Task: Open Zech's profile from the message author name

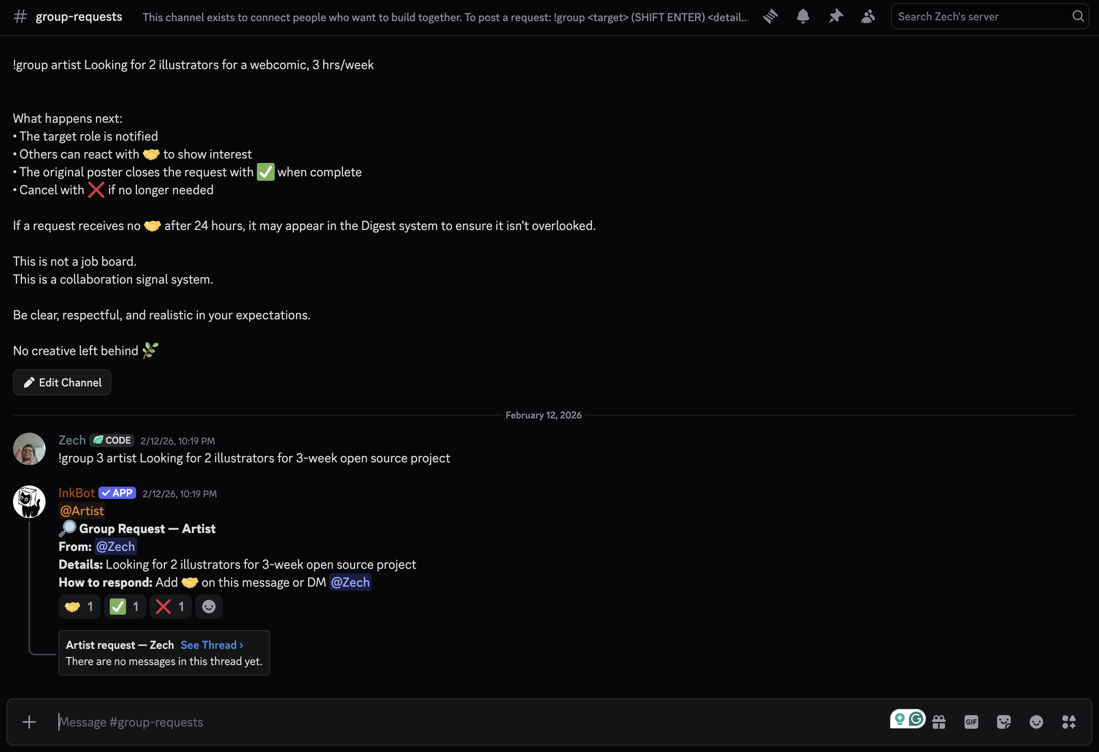Action: coord(72,440)
